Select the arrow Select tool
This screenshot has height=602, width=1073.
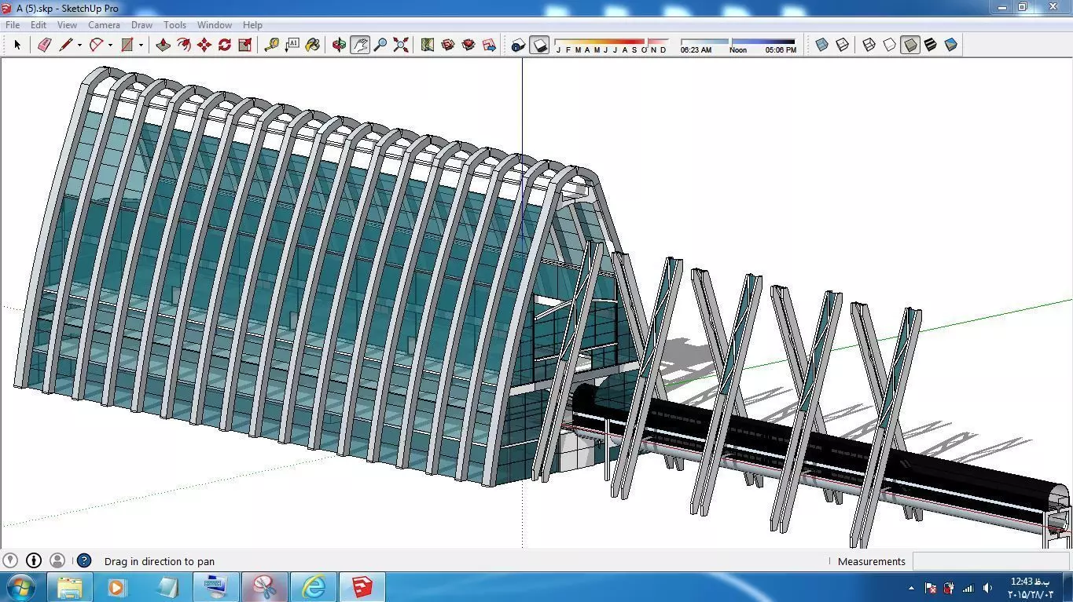point(17,45)
